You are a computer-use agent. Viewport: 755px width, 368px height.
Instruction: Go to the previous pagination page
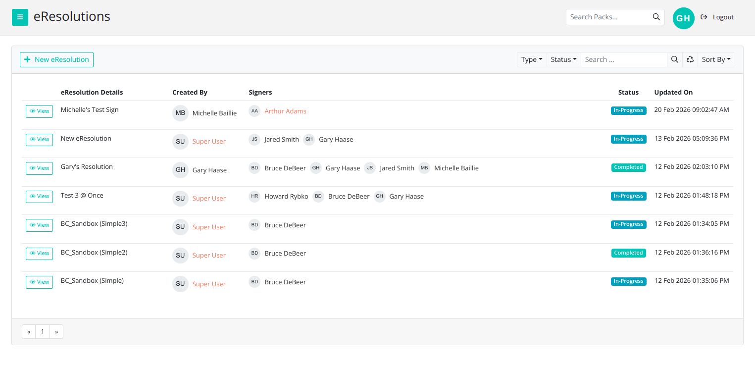[x=29, y=332]
